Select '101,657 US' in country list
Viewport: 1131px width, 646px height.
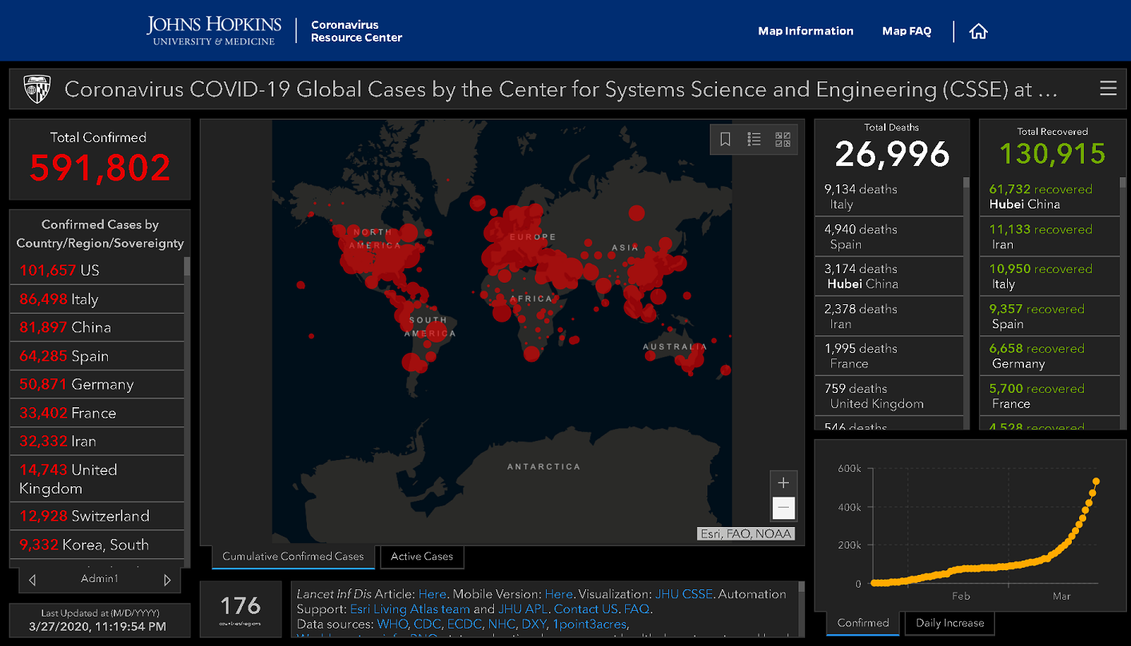97,271
